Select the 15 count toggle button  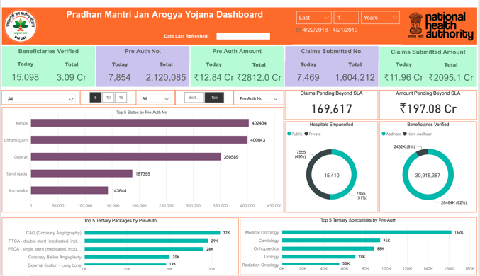point(121,98)
